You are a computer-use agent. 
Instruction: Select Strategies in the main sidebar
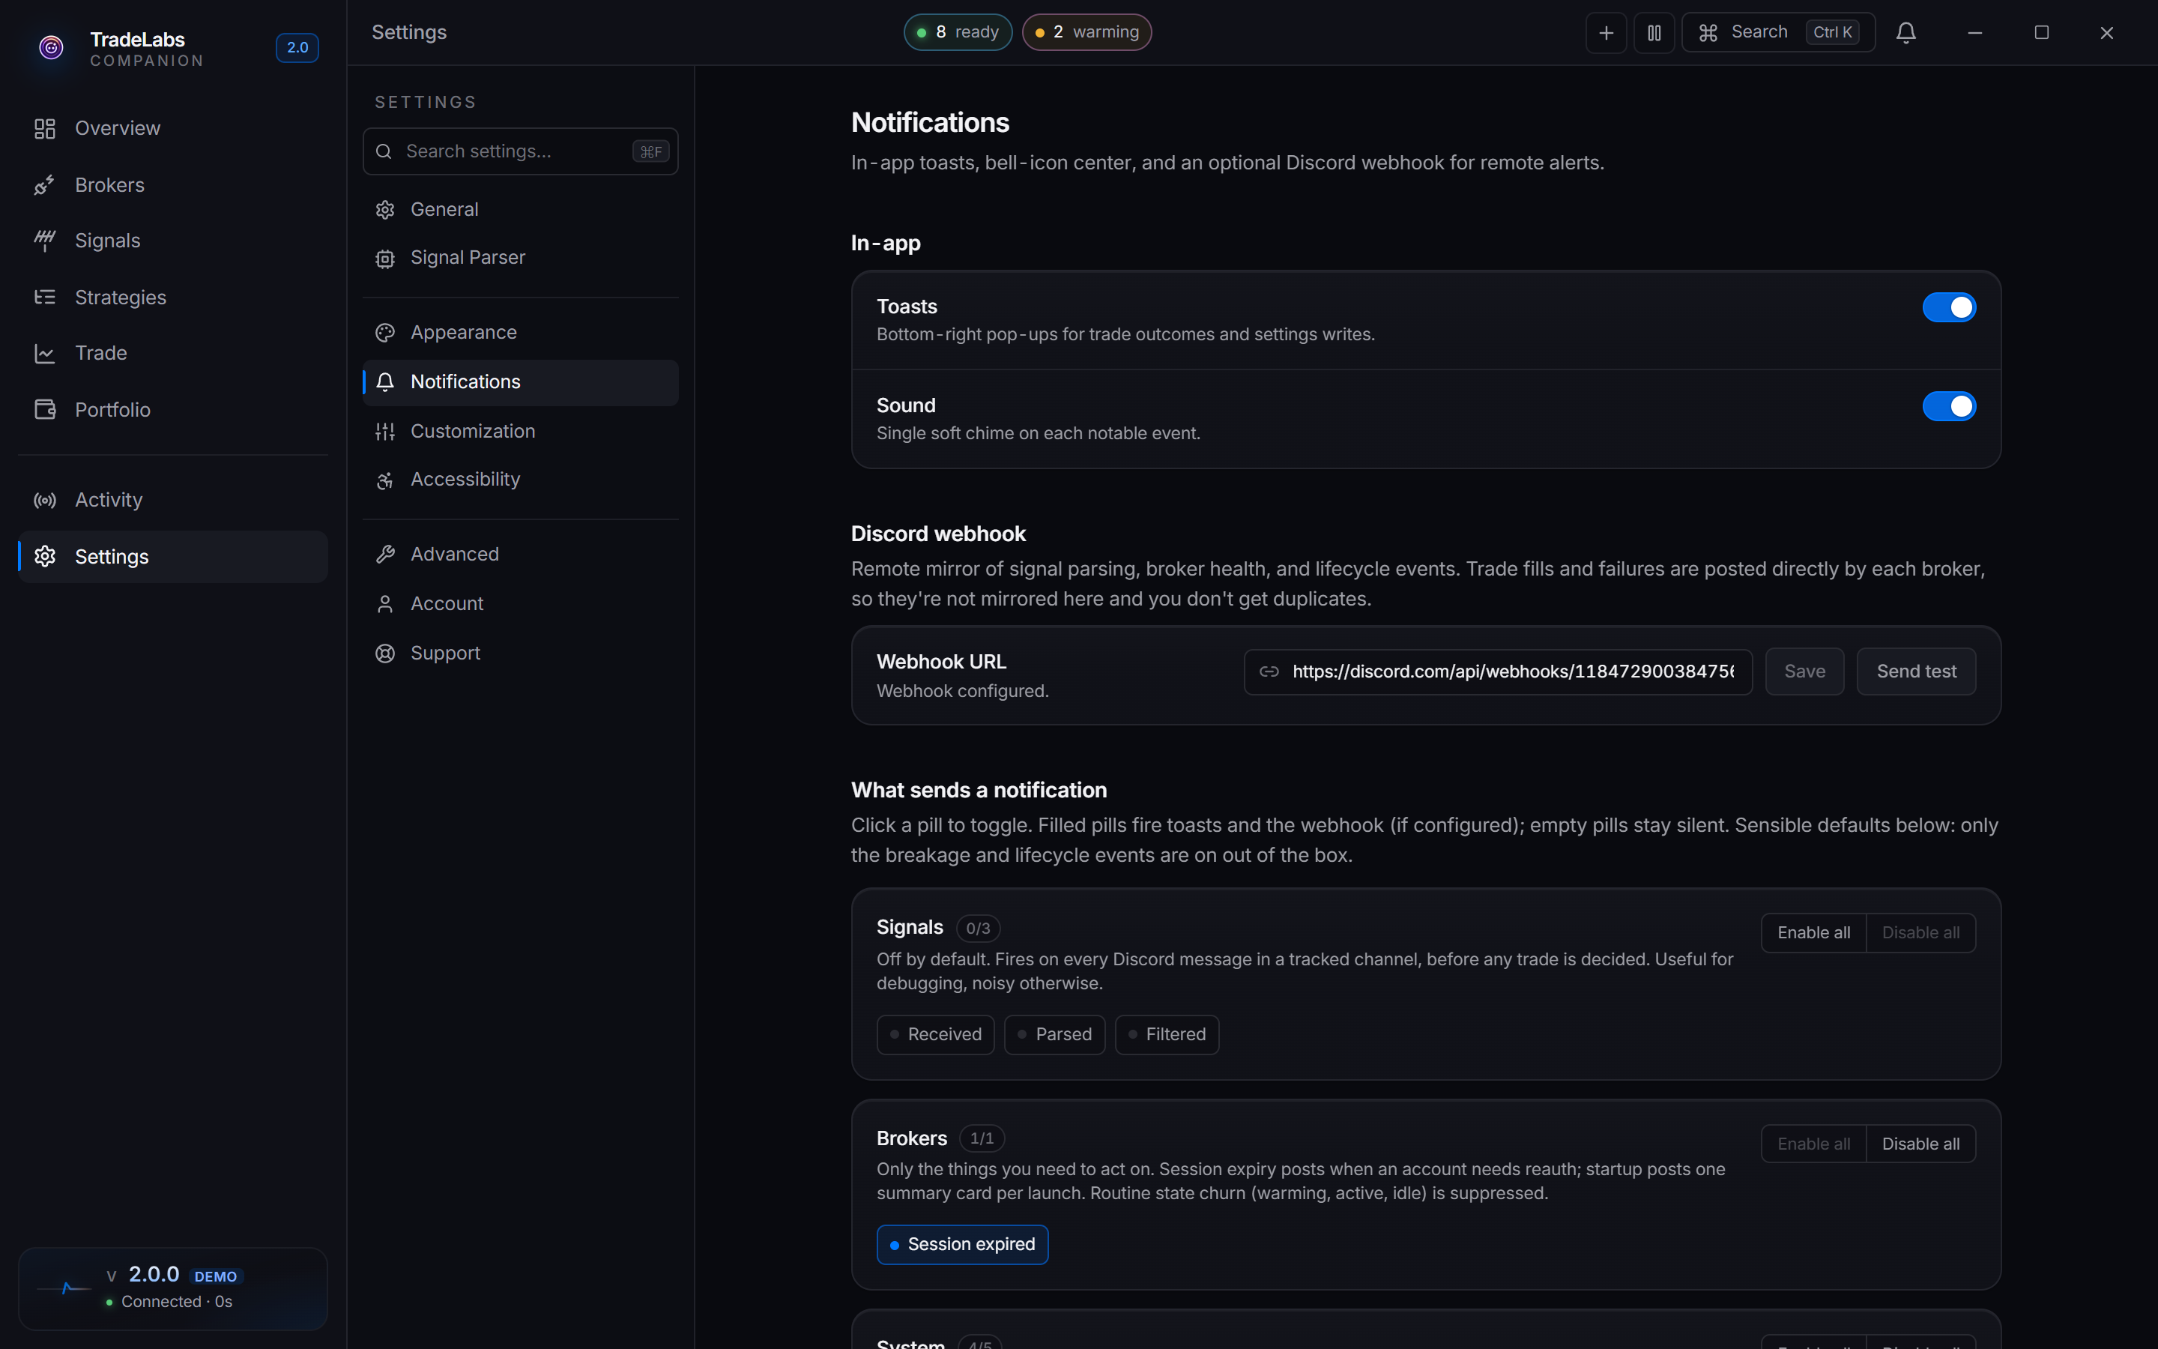172,297
